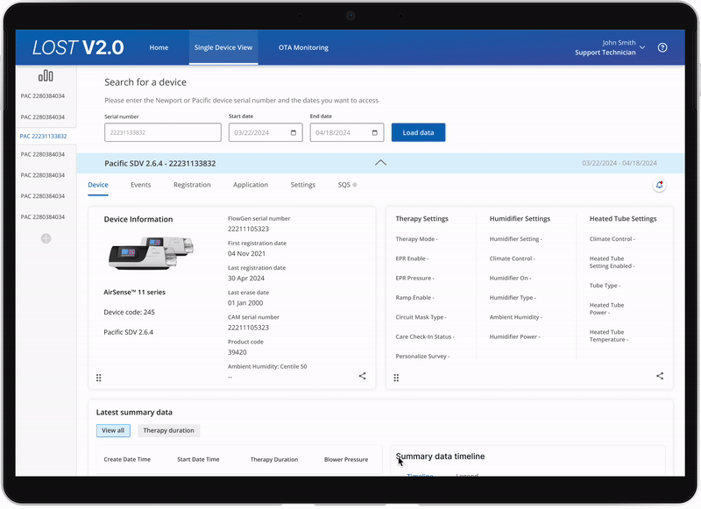The image size is (701, 509).
Task: Click the Humidifier Setting label
Action: (515, 239)
